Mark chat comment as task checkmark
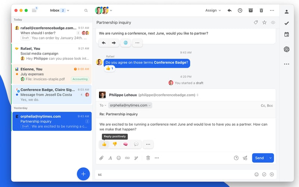Image resolution: width=299 pixels, height=187 pixels. point(264,174)
